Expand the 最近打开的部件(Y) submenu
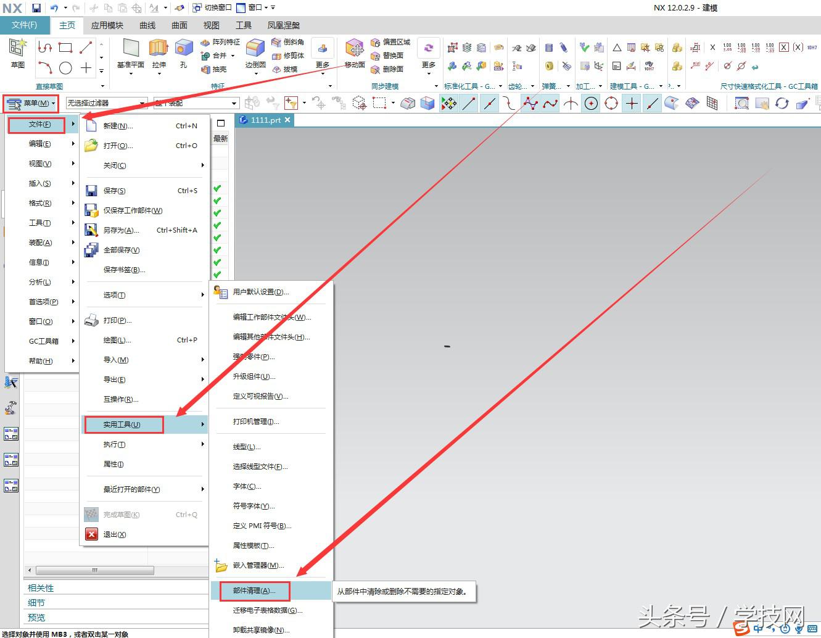 (145, 489)
